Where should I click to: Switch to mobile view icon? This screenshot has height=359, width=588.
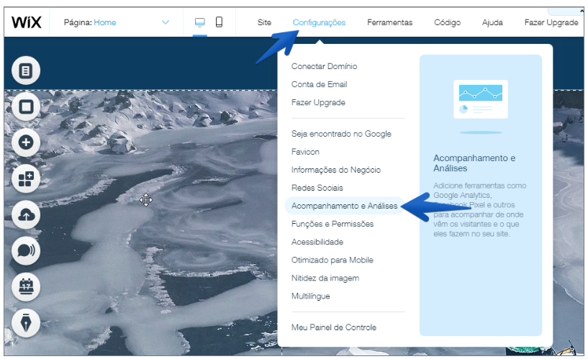(x=219, y=22)
